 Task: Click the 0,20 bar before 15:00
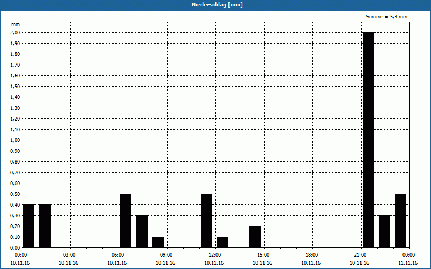point(255,237)
